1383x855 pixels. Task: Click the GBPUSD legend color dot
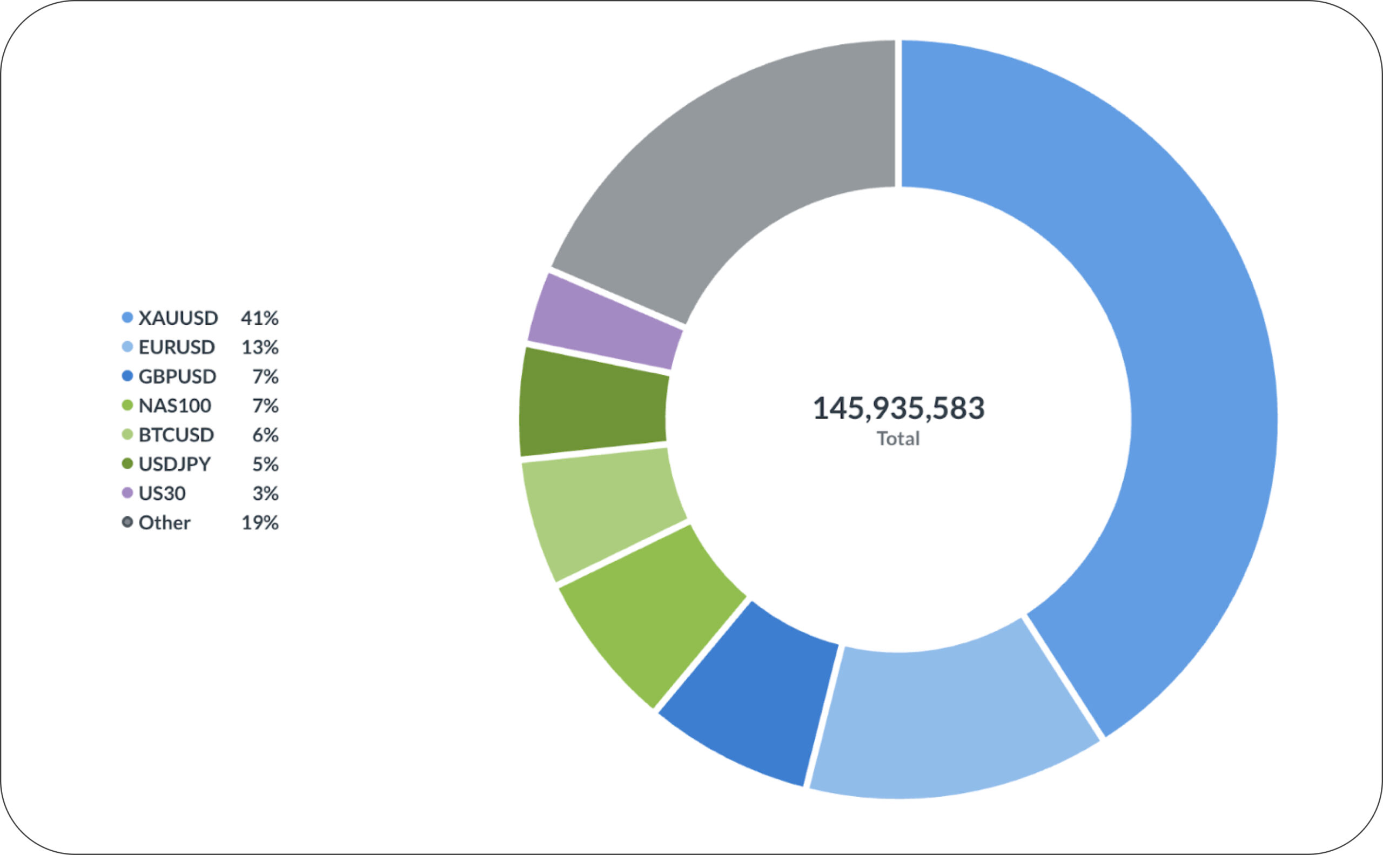[x=127, y=376]
